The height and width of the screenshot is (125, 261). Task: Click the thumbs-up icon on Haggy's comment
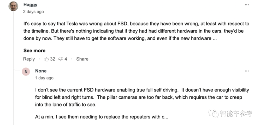click(x=46, y=59)
